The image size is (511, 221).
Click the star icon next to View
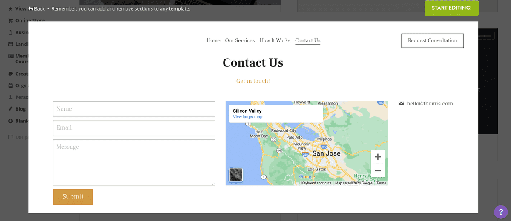click(11, 8)
